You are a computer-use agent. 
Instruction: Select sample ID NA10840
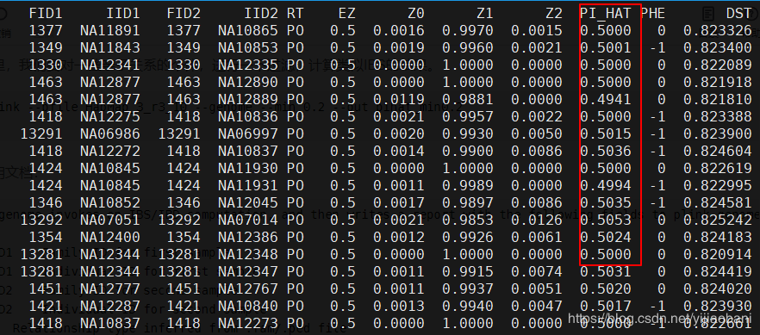[247, 306]
